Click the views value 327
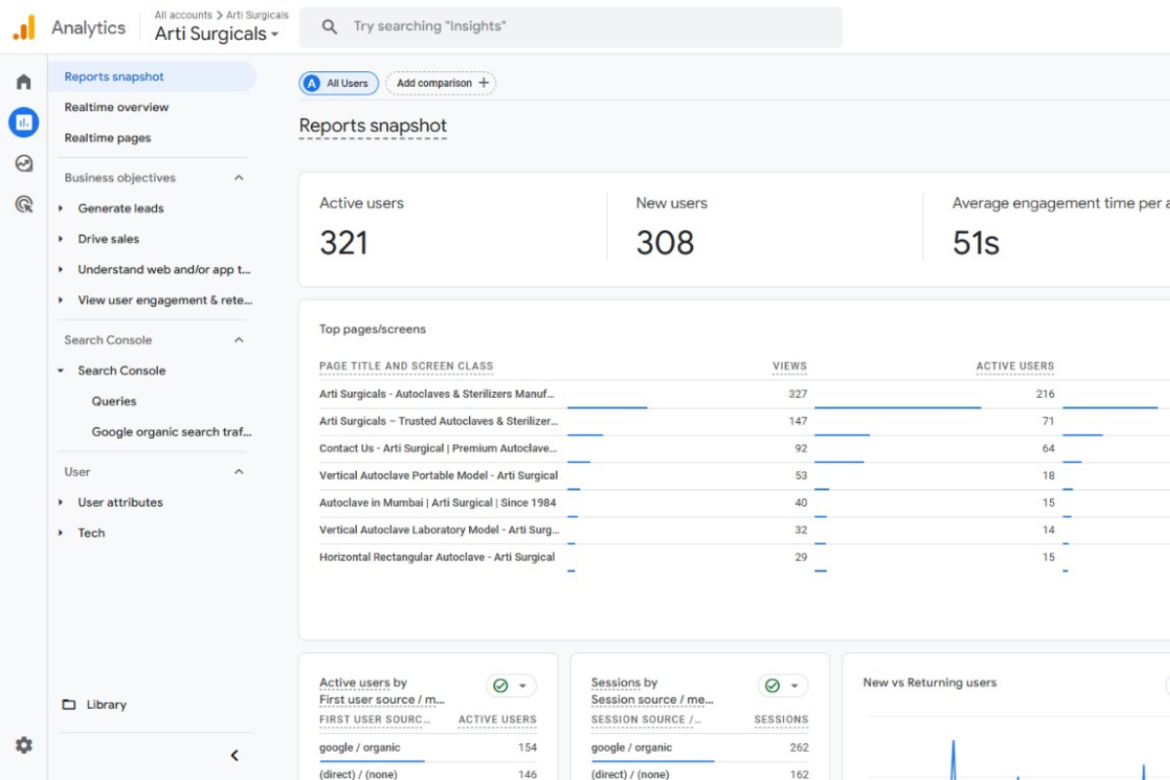This screenshot has width=1170, height=780. pos(798,394)
